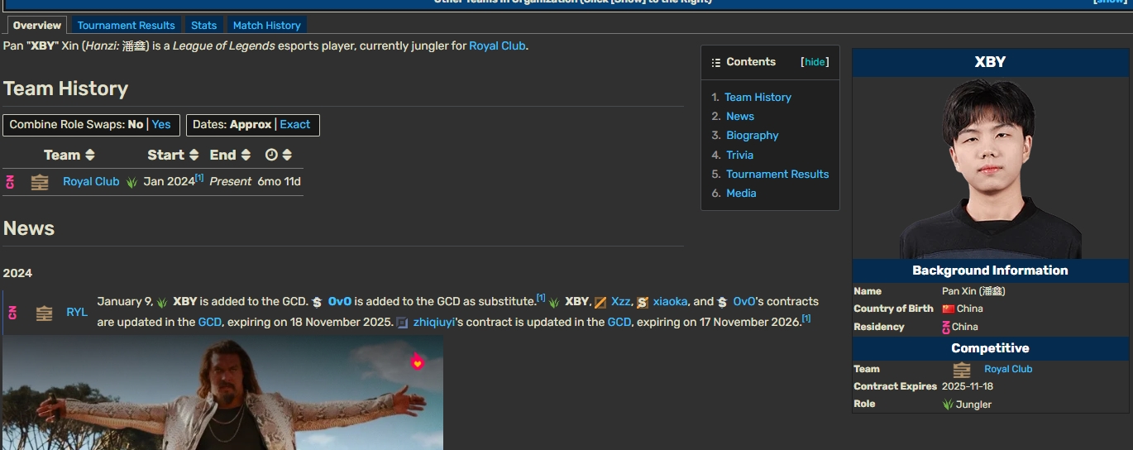
Task: Open reference [1] after 'as substitute'
Action: coord(541,298)
